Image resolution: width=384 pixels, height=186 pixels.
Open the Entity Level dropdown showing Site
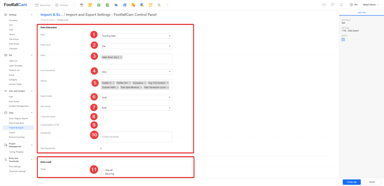(x=136, y=46)
